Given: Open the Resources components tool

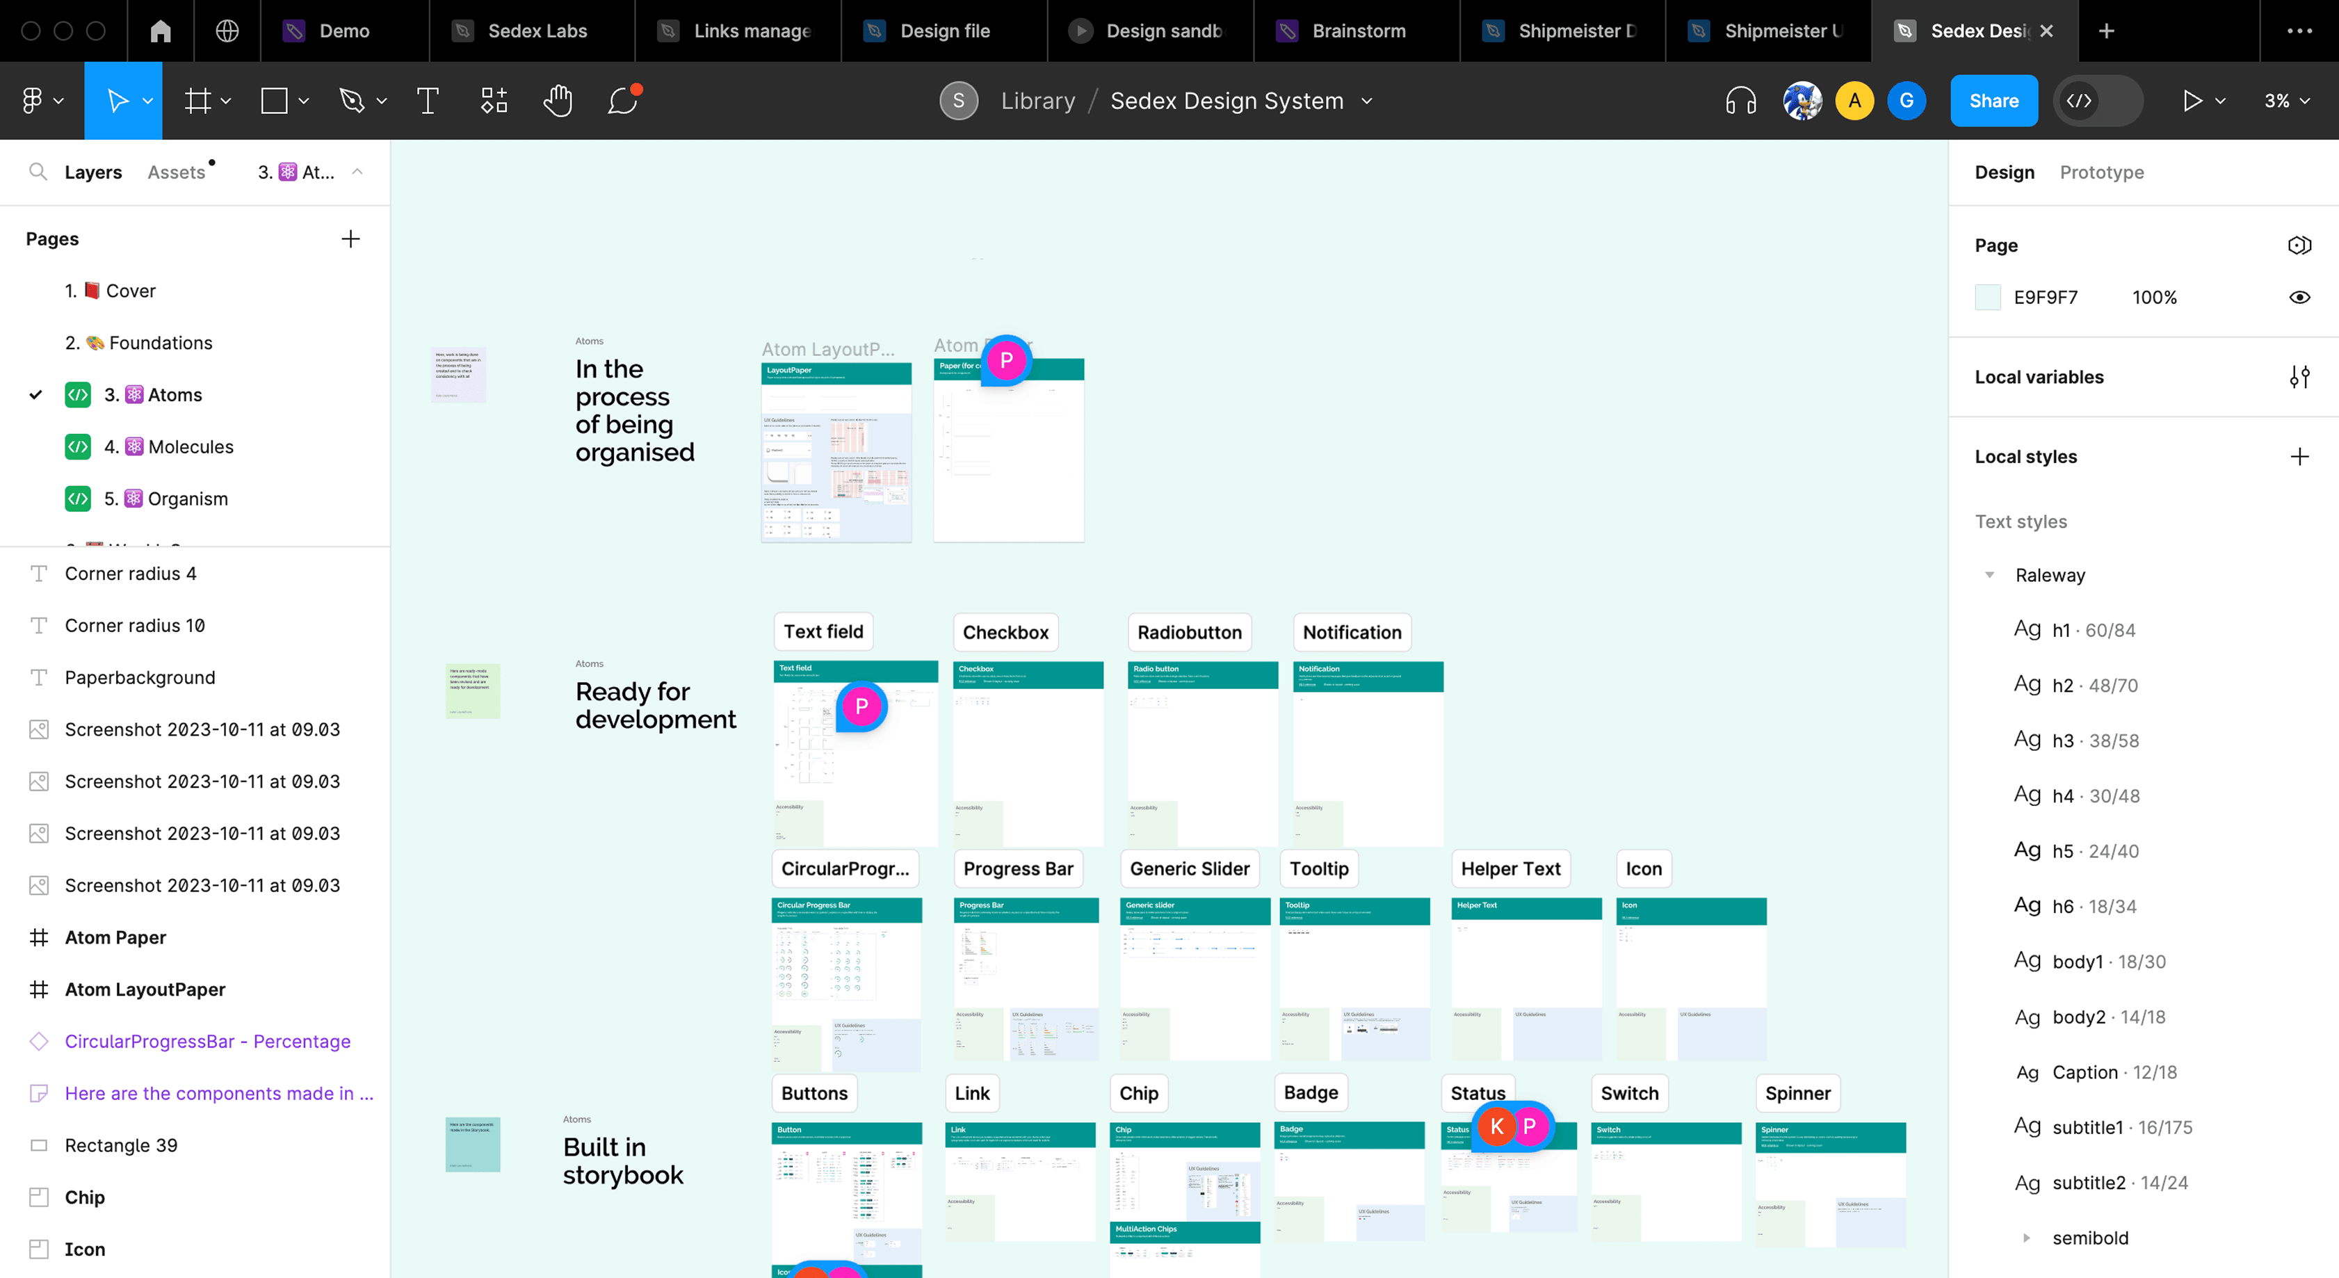Looking at the screenshot, I should 493,101.
